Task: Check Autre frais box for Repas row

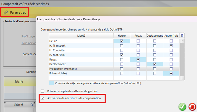Action: 171,60
